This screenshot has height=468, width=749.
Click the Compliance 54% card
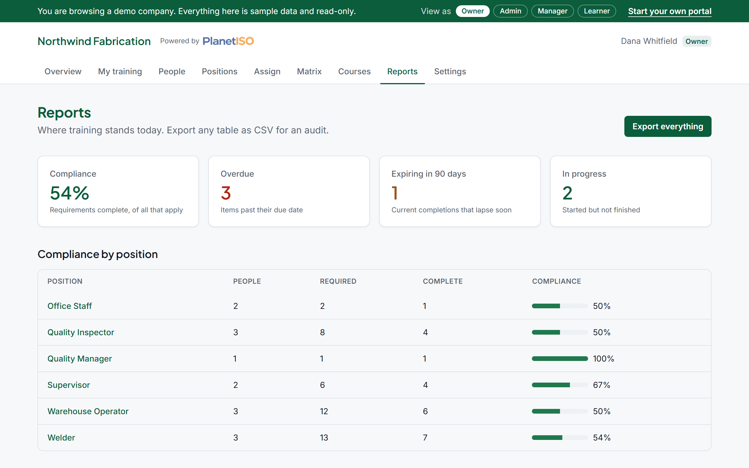[118, 191]
